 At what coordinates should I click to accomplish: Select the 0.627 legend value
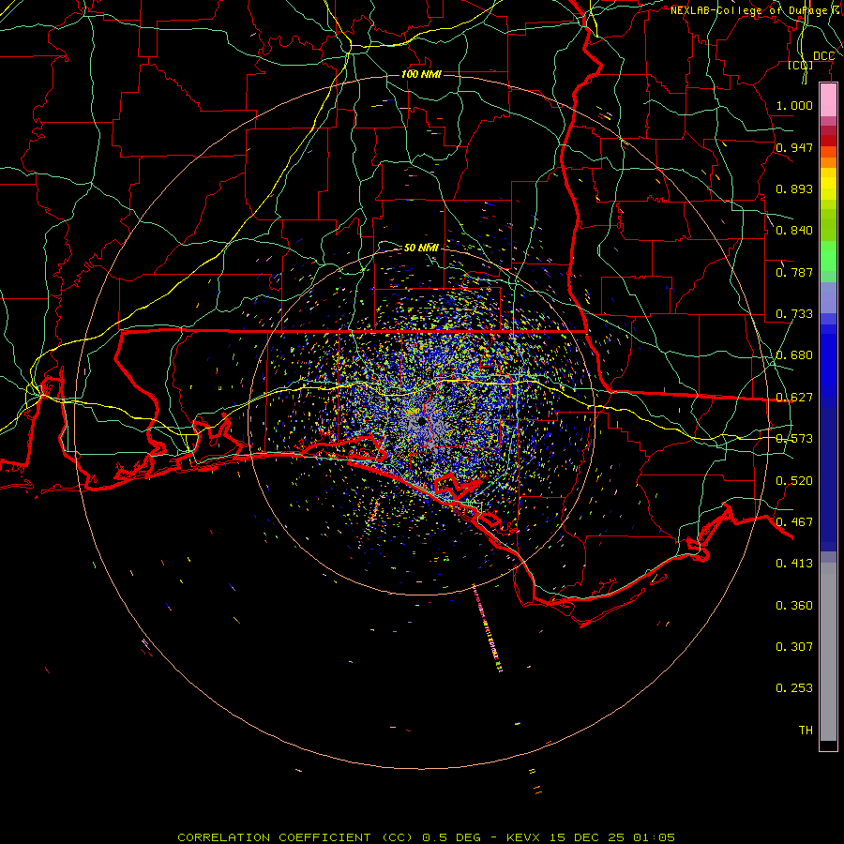point(794,398)
